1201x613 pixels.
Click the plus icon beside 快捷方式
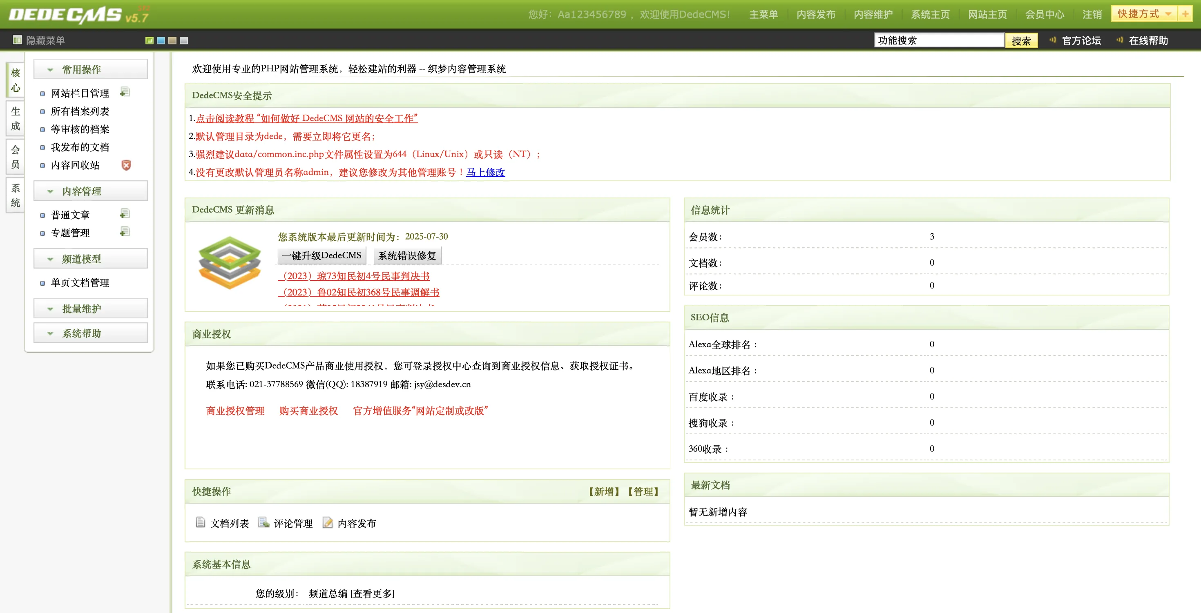1185,14
